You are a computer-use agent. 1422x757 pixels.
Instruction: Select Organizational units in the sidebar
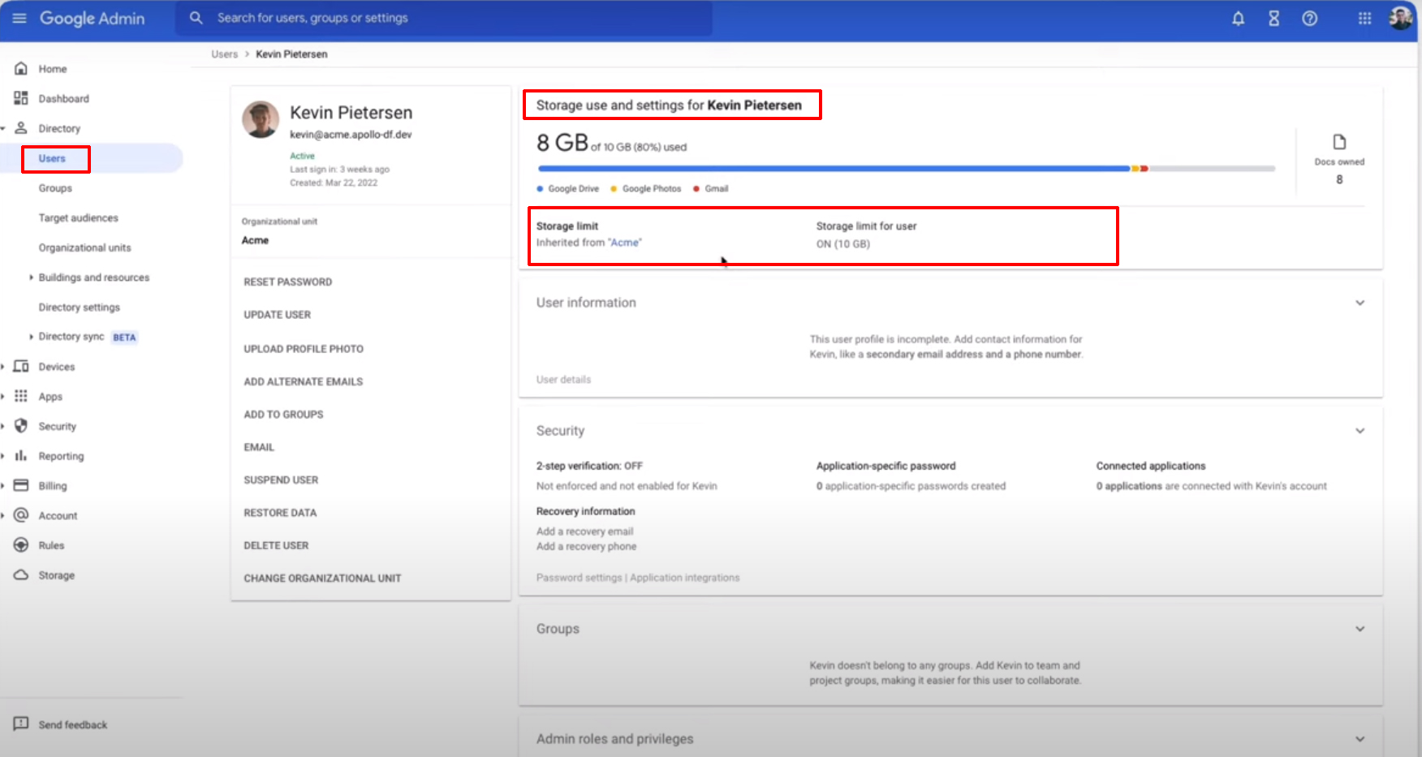[x=84, y=247]
